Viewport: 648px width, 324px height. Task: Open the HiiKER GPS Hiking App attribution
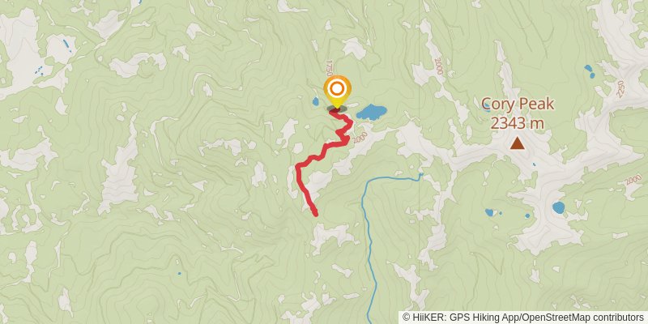pos(460,318)
